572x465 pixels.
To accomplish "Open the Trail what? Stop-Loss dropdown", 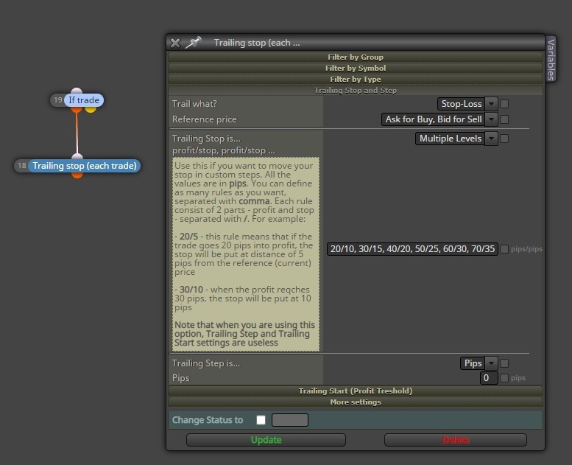I will [x=467, y=104].
